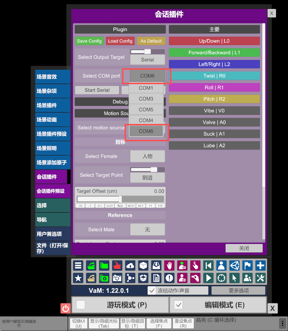Click the Target Offset slider handle

(120, 199)
